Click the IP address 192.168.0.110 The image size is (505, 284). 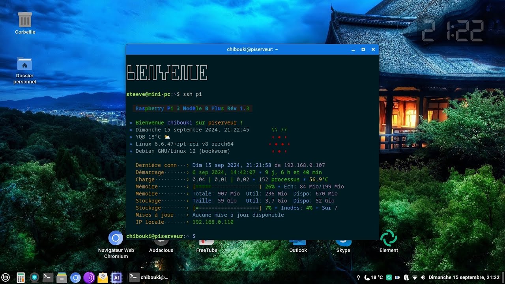pos(213,222)
